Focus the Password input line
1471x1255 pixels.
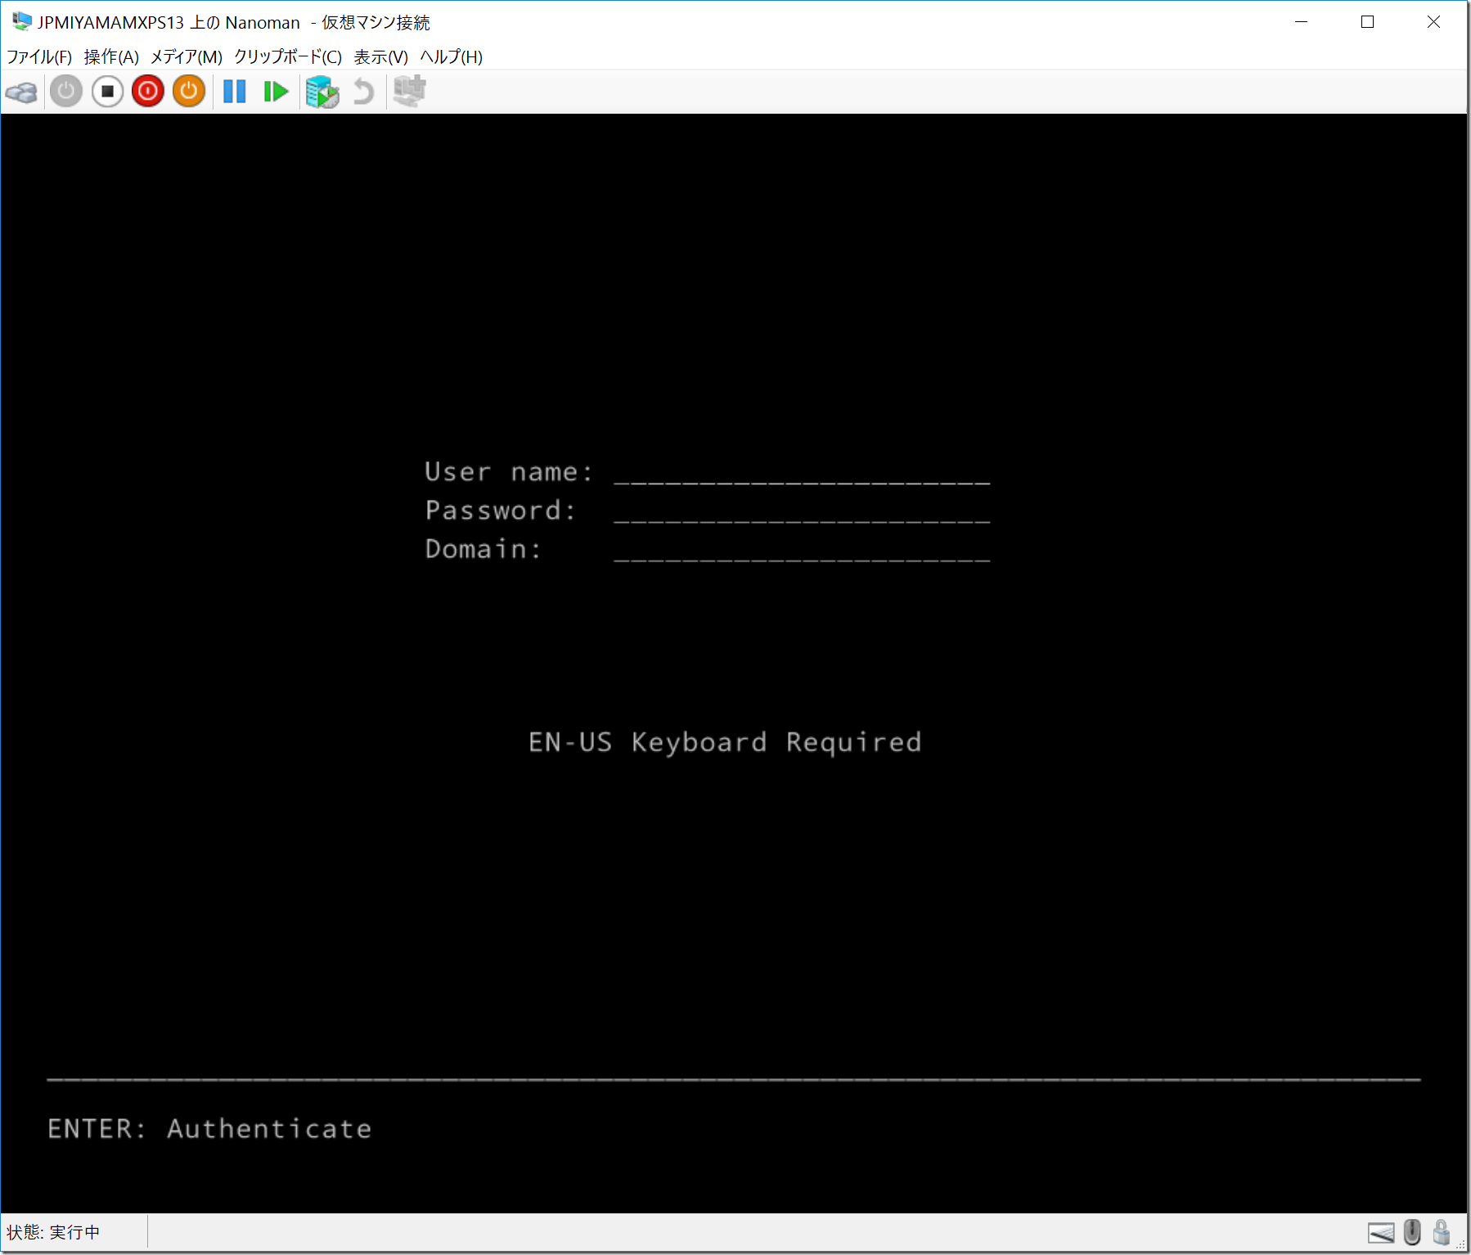(x=802, y=512)
